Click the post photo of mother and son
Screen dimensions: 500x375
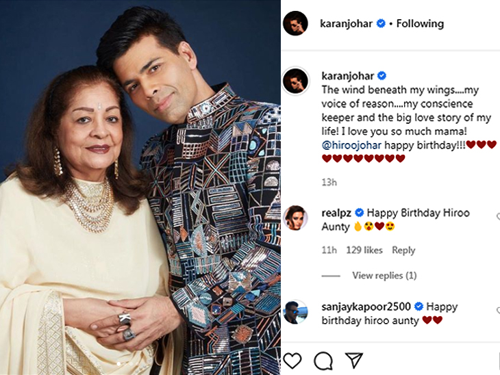[x=140, y=187]
